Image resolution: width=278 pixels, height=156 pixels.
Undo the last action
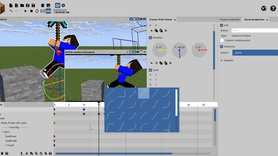point(11,11)
